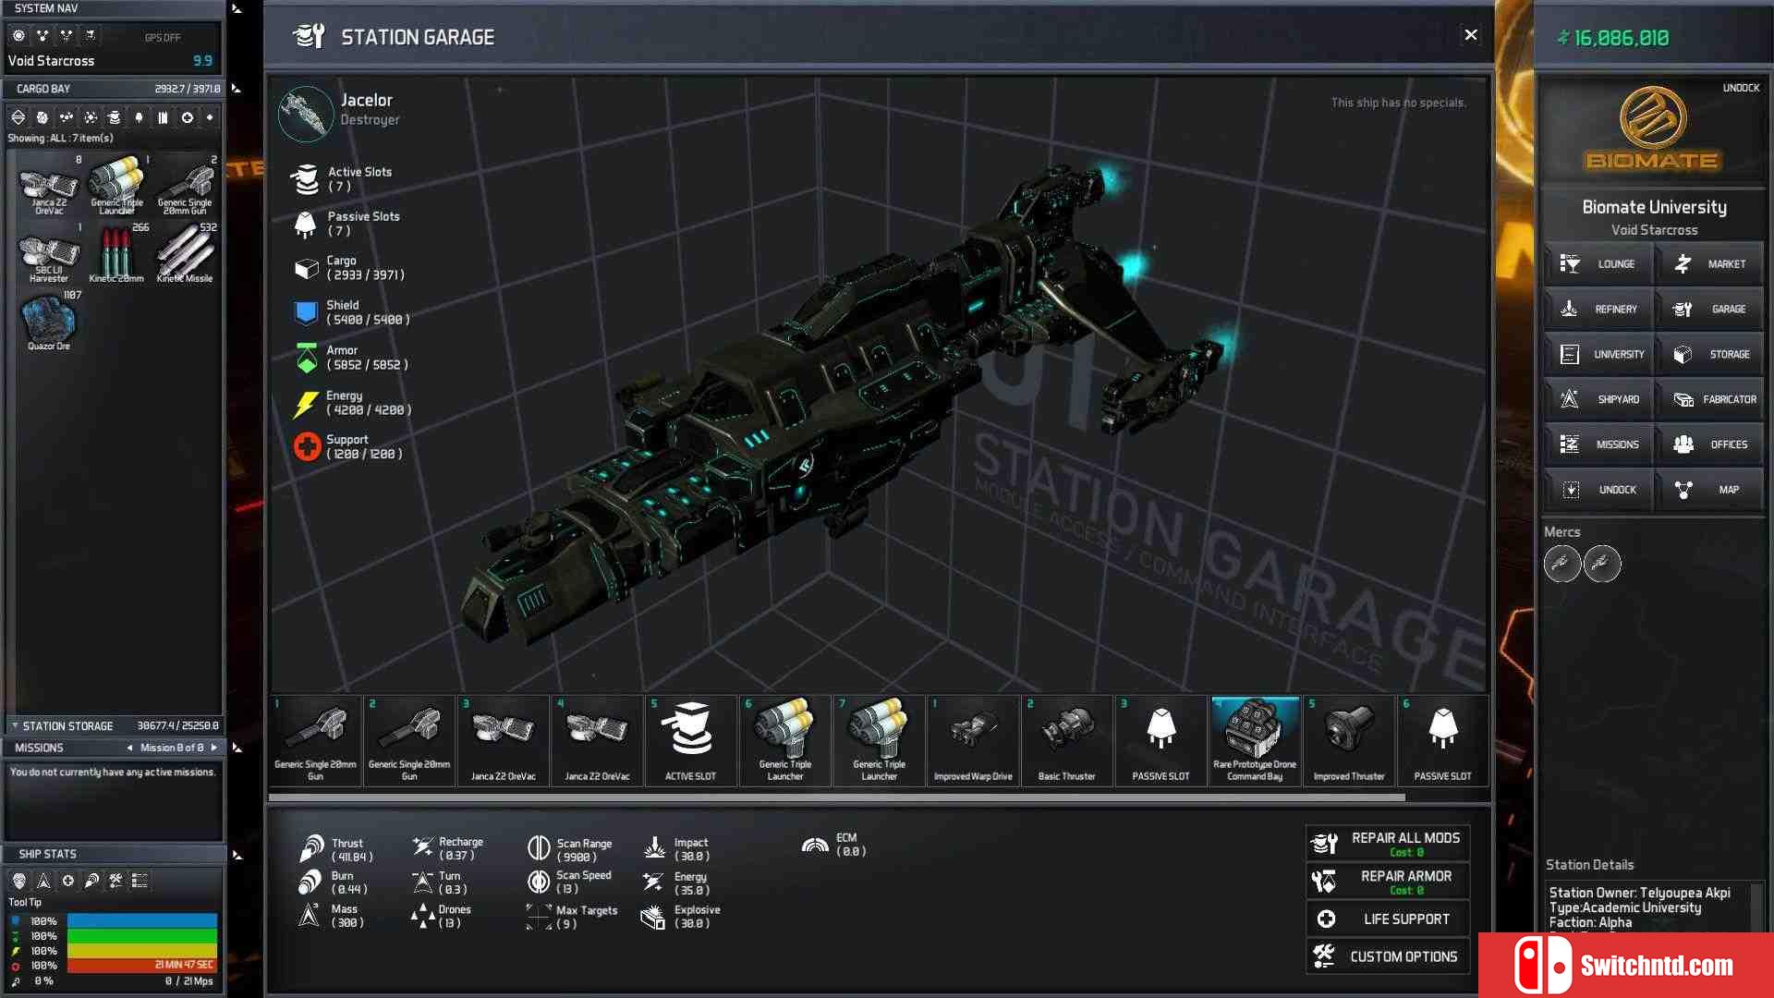
Task: Select Improved Warp Drive passive slot
Action: pyautogui.click(x=973, y=740)
